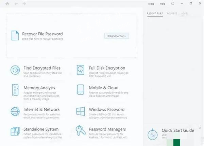Go forward using the right arrow
The height and width of the screenshot is (146, 204).
point(24,4)
